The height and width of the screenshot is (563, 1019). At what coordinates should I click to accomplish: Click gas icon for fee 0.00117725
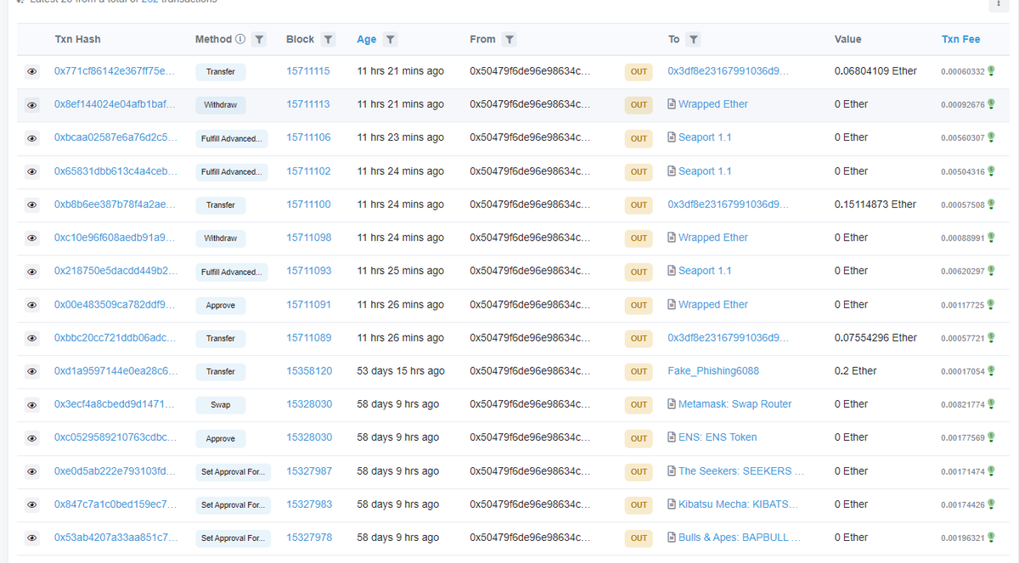tap(991, 304)
